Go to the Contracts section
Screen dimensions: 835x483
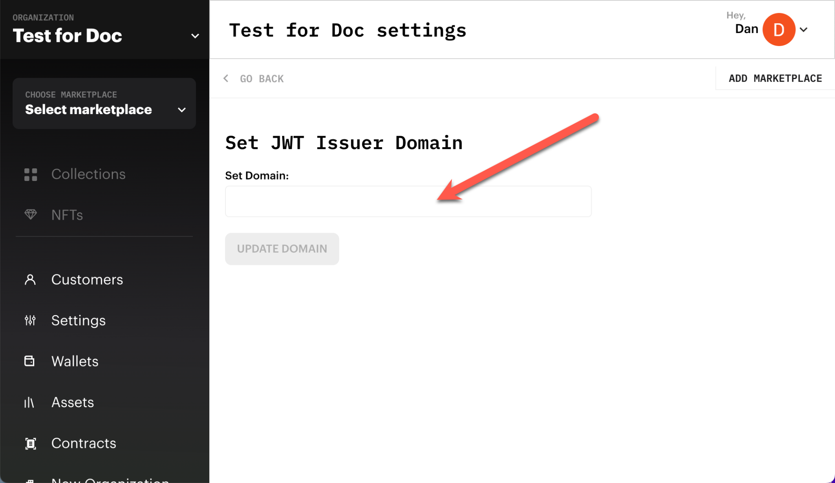[x=84, y=443]
